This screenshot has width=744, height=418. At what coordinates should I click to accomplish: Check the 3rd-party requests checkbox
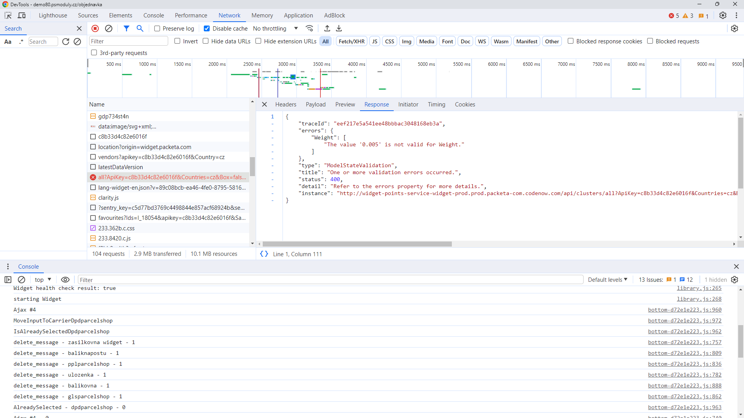pyautogui.click(x=94, y=53)
